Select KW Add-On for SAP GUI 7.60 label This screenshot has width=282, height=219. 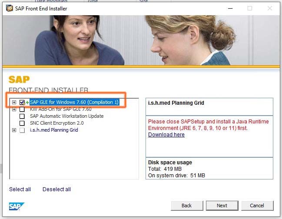coord(60,109)
